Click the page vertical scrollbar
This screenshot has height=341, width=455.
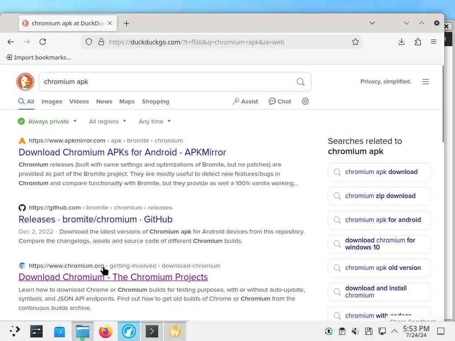[443, 104]
